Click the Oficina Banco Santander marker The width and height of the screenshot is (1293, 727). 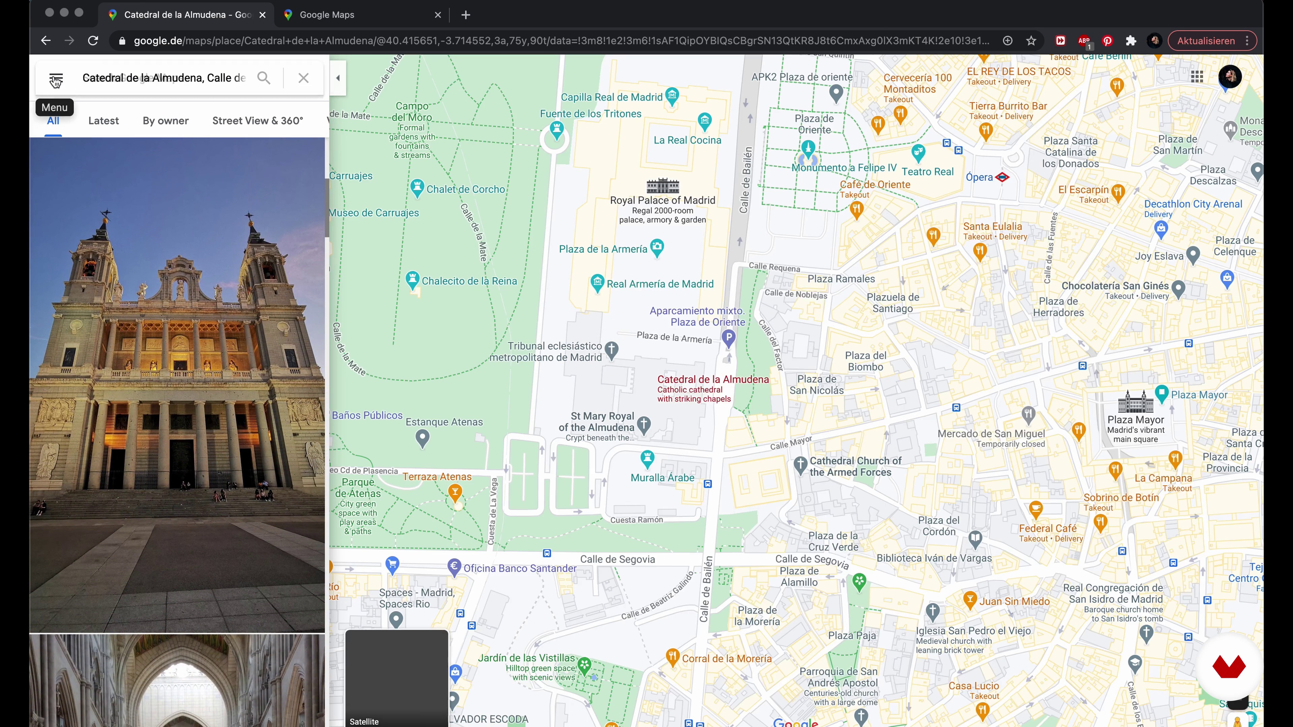click(x=454, y=567)
